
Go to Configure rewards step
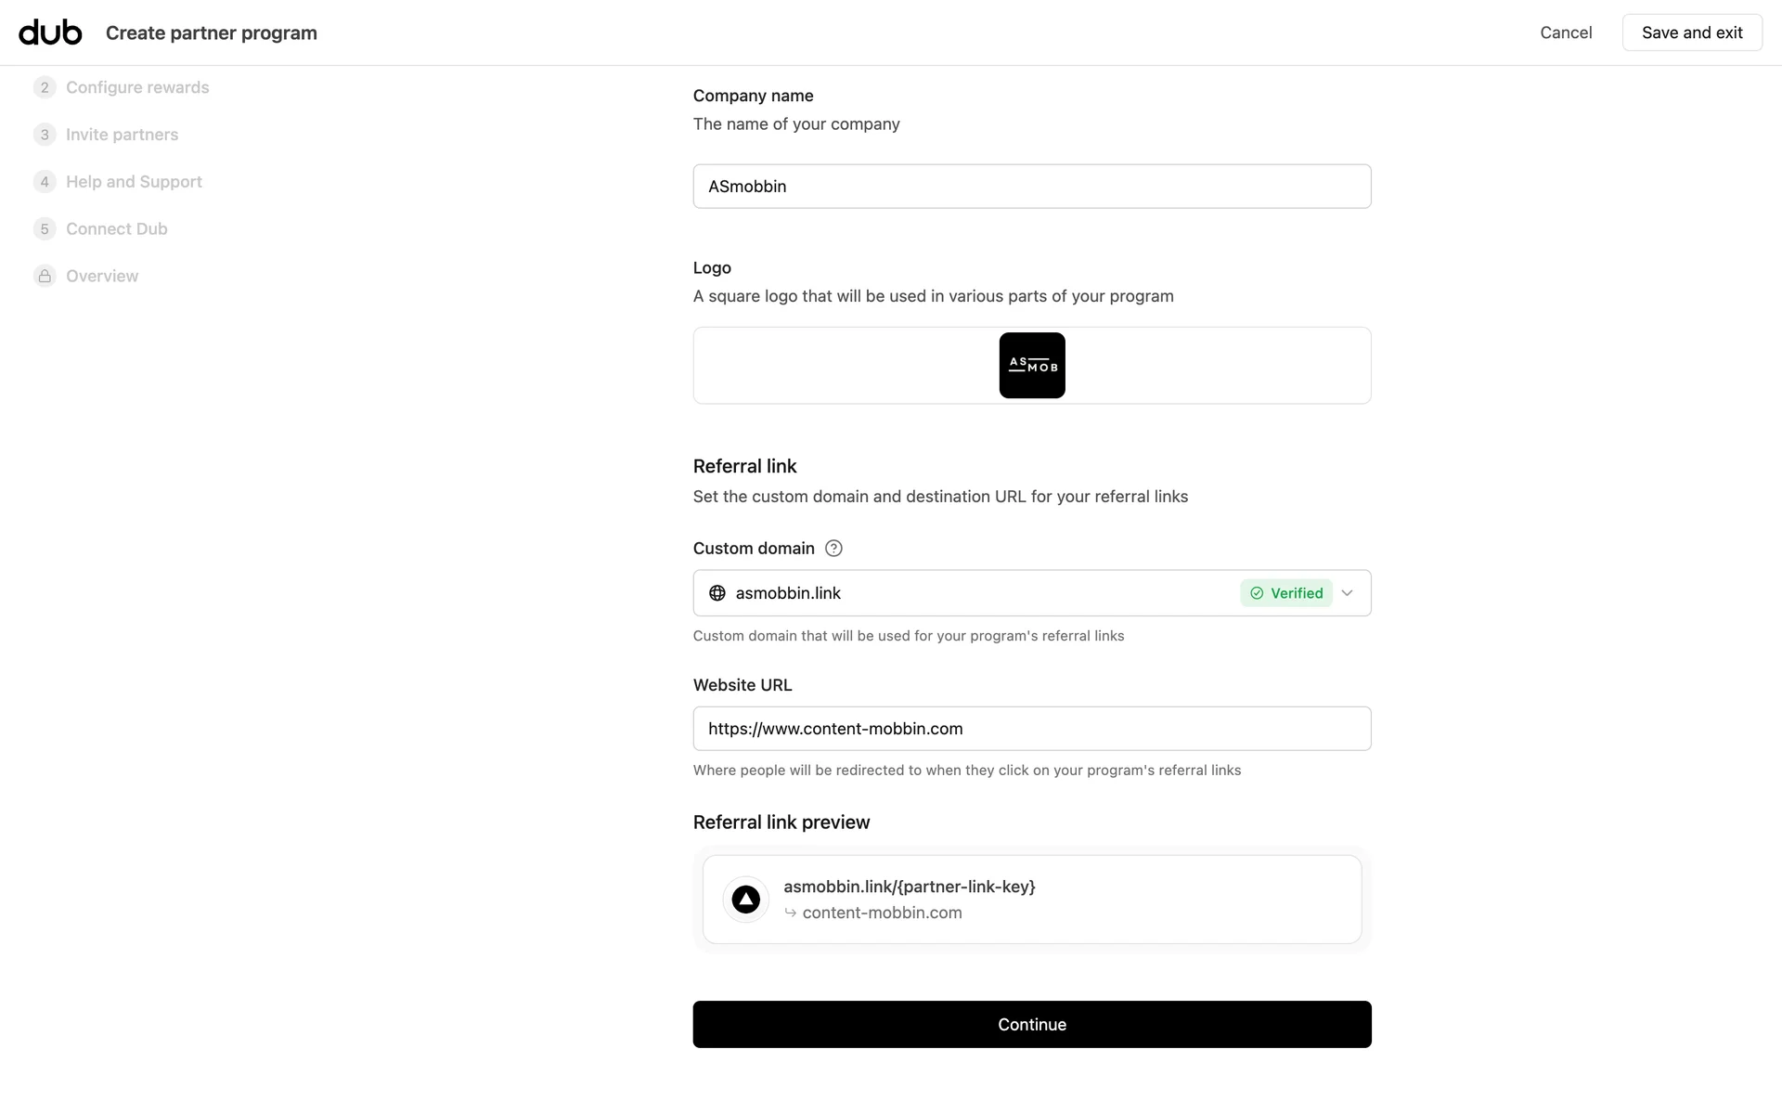pyautogui.click(x=137, y=87)
